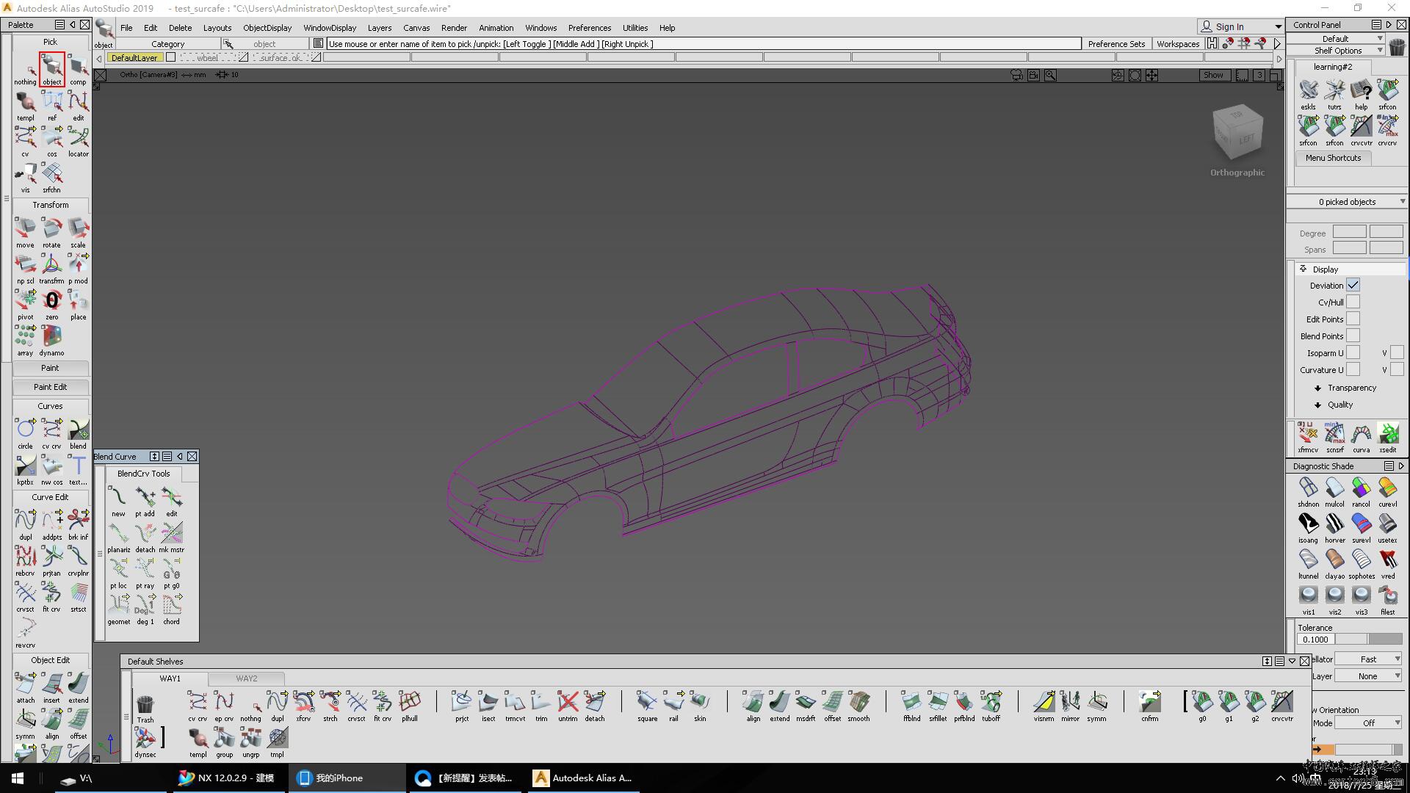Collapse the Display section
This screenshot has width=1410, height=793.
point(1304,269)
